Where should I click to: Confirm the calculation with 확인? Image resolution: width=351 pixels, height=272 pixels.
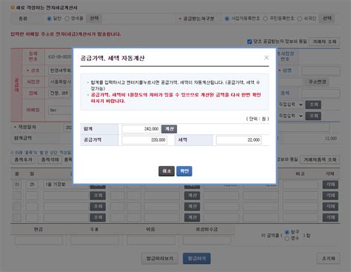click(184, 171)
